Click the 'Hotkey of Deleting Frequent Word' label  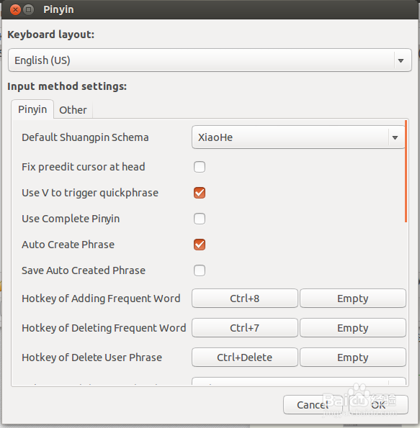point(104,328)
